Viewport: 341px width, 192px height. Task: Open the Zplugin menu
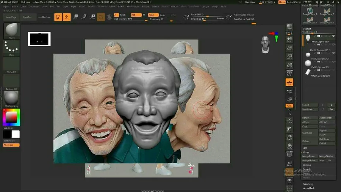coord(205,6)
